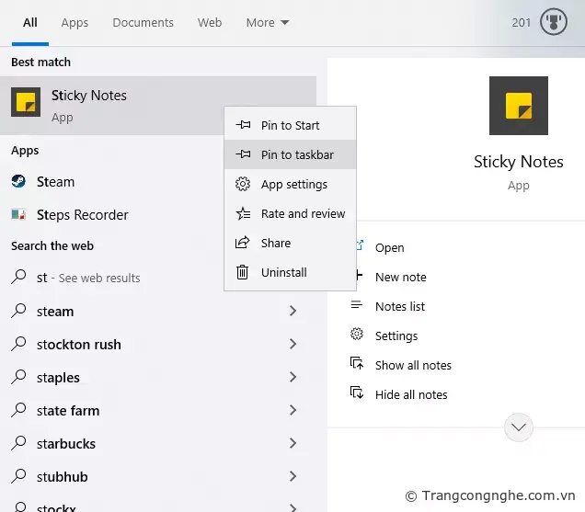The height and width of the screenshot is (512, 585).
Task: Open the Notes list action
Action: [x=399, y=307]
